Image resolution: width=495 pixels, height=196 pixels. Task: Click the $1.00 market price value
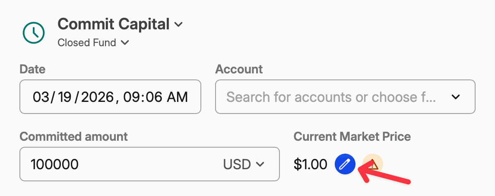tap(310, 164)
